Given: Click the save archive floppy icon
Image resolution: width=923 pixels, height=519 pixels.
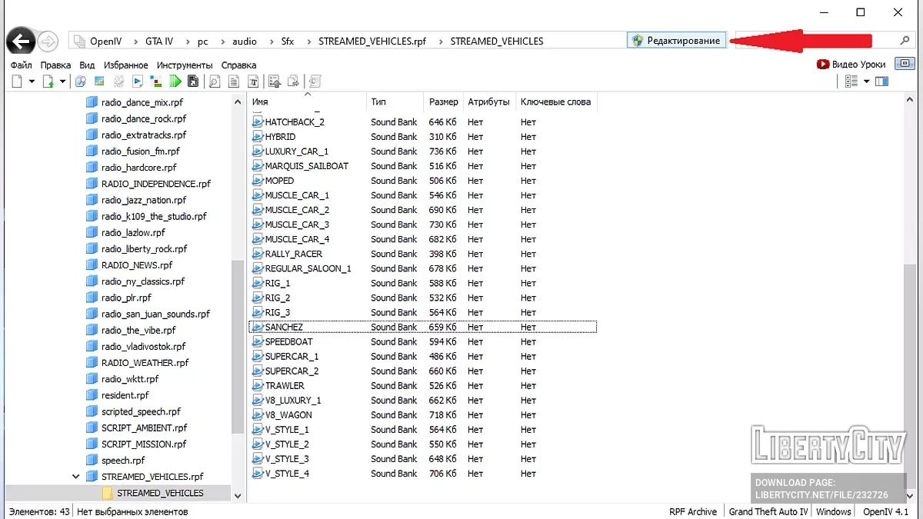Looking at the screenshot, I should tap(193, 82).
